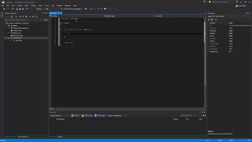Click the Navigate Backward toolbar icon

[4, 9]
